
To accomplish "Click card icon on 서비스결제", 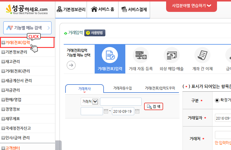I will 124,9.
